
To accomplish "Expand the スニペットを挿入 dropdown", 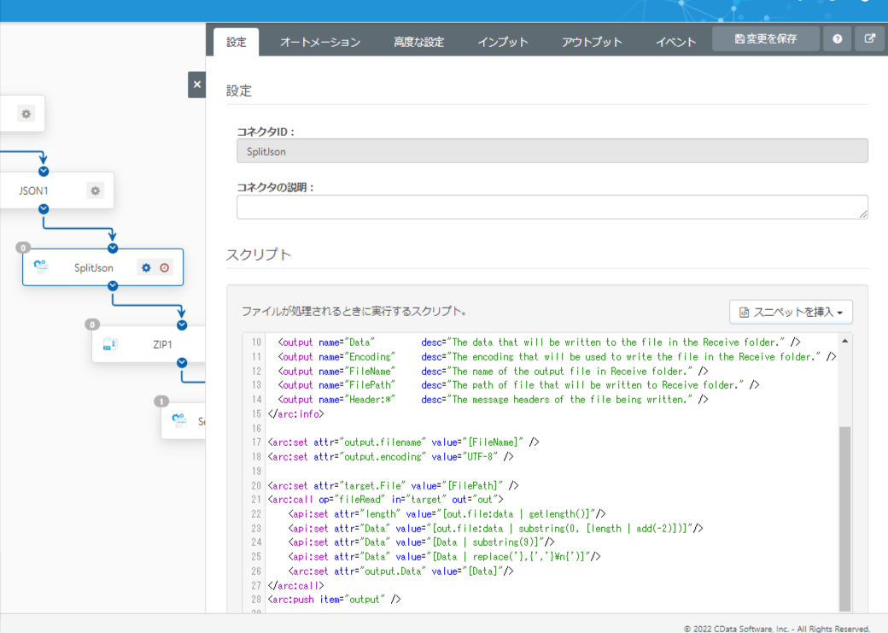I will (791, 312).
